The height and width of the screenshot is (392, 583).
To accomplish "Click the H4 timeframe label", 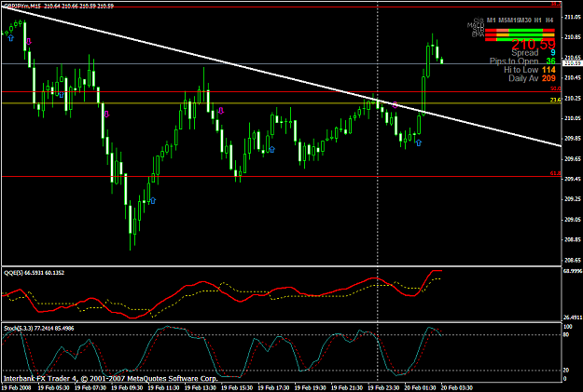I will [549, 20].
